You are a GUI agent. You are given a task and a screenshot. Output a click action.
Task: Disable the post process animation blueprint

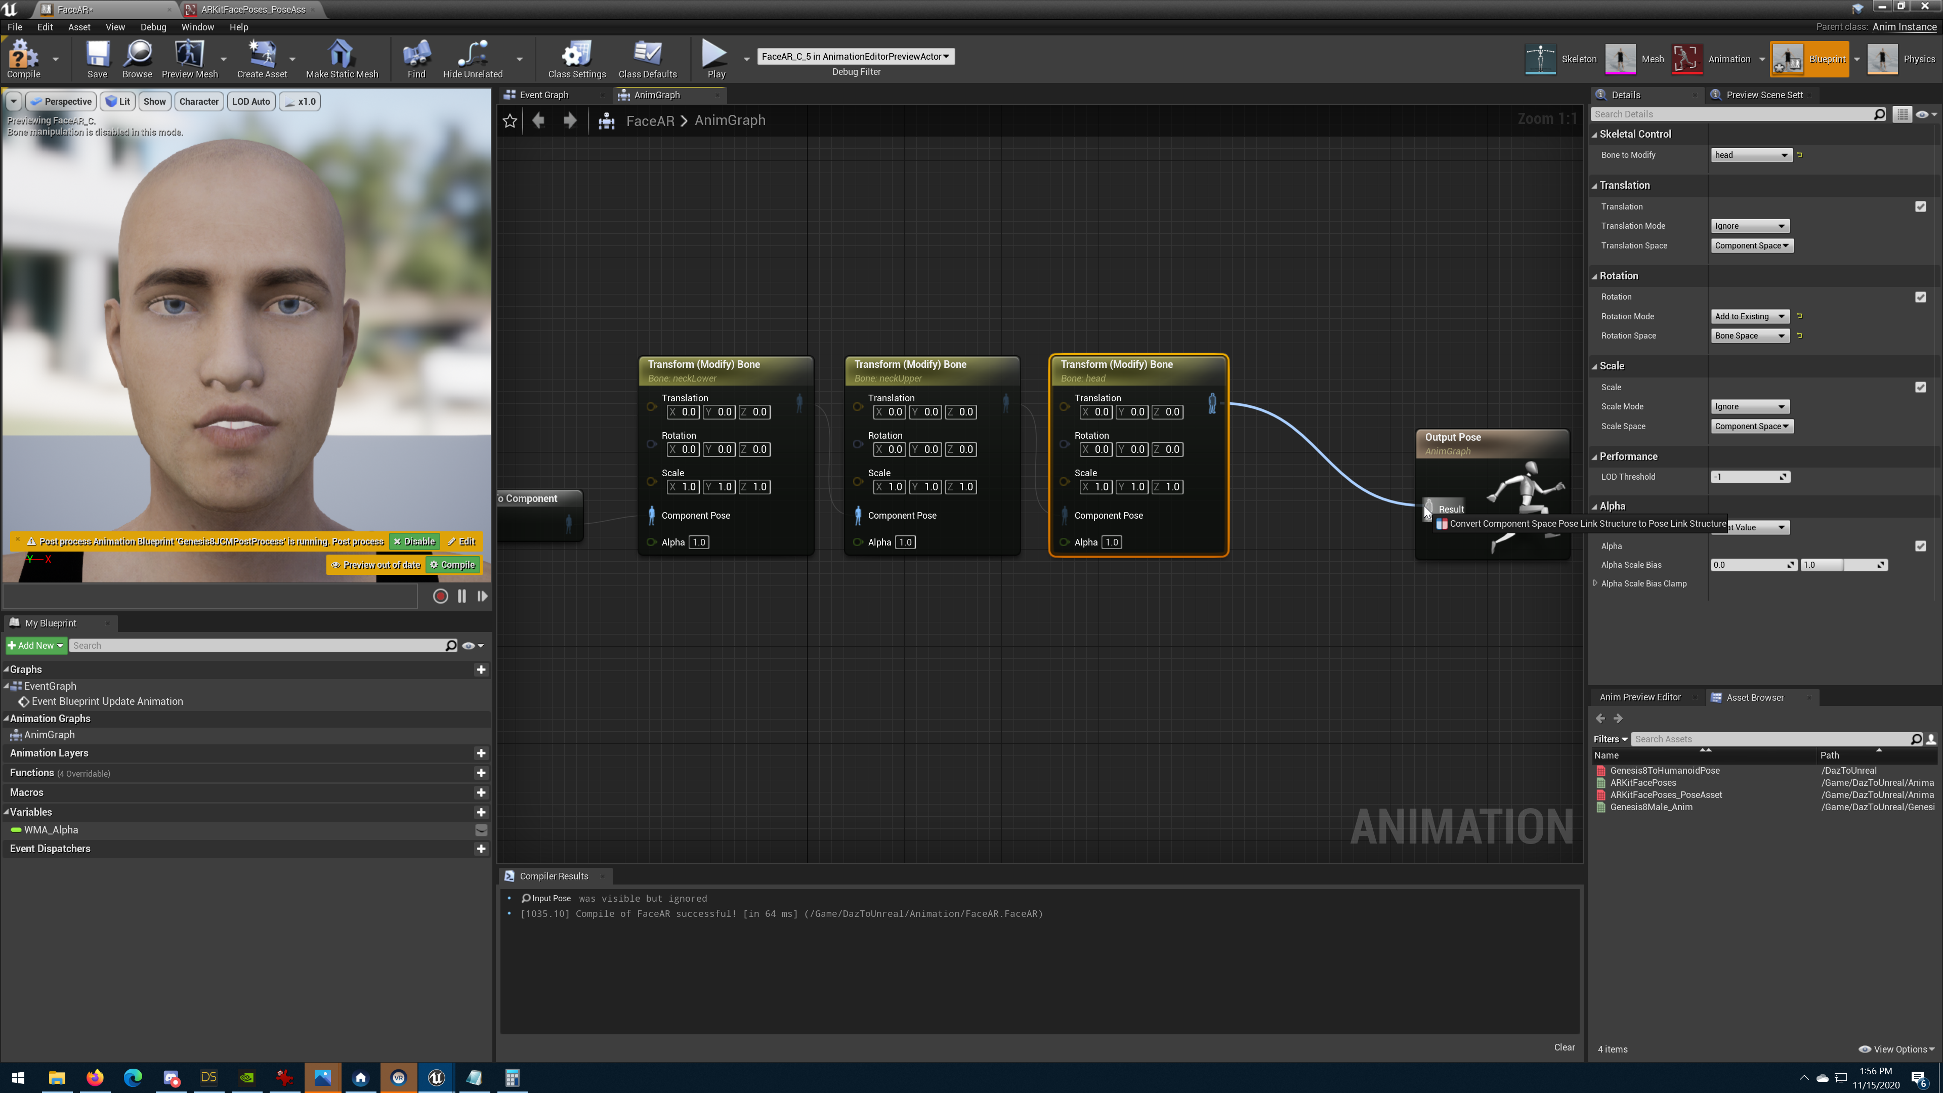414,541
